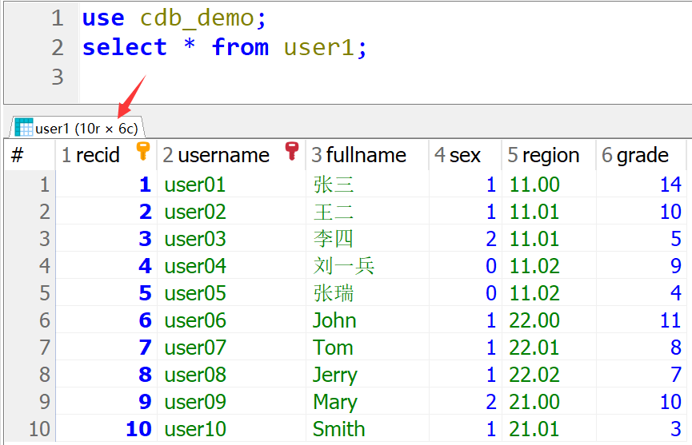Click the fullname cell 刘一兵
The image size is (692, 445).
344,266
